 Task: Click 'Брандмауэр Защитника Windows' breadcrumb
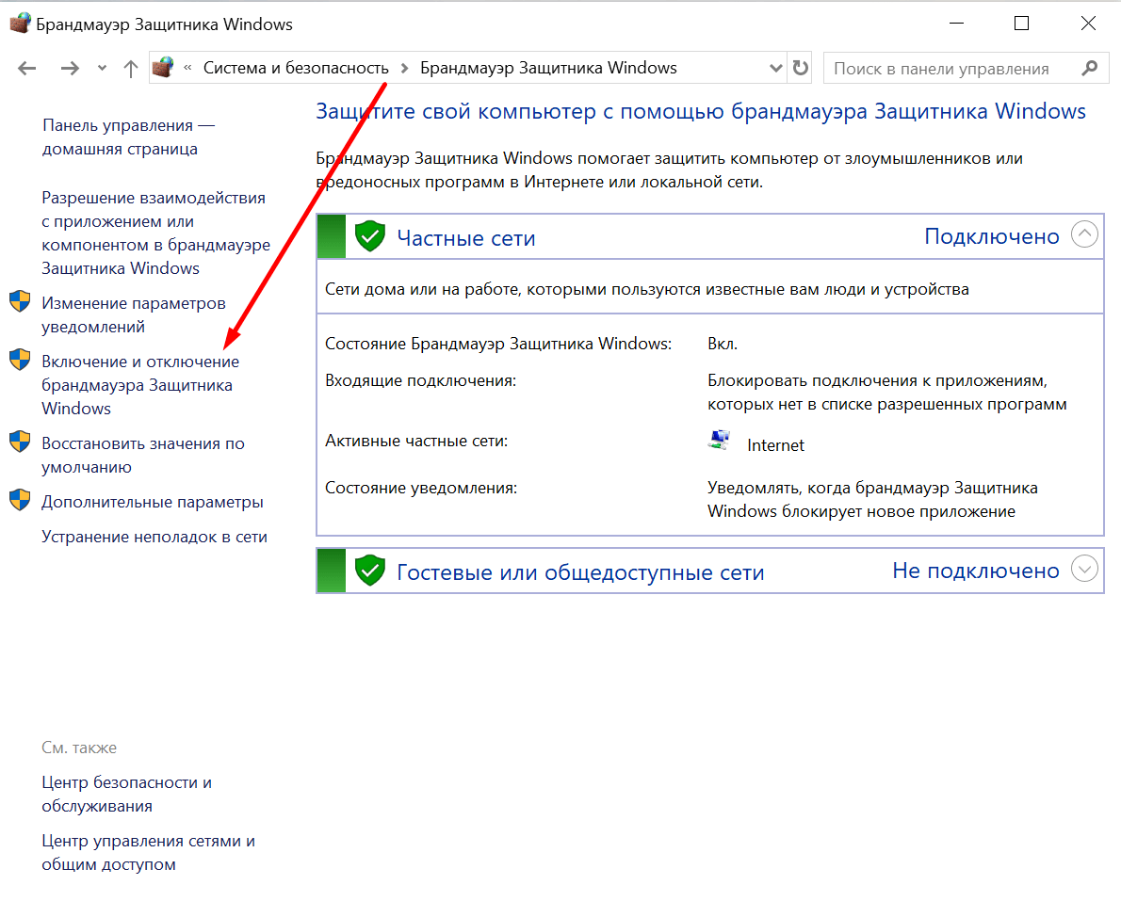click(548, 68)
